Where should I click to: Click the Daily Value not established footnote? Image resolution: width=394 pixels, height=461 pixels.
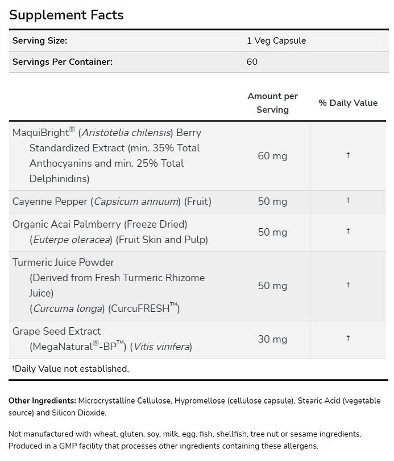70,369
